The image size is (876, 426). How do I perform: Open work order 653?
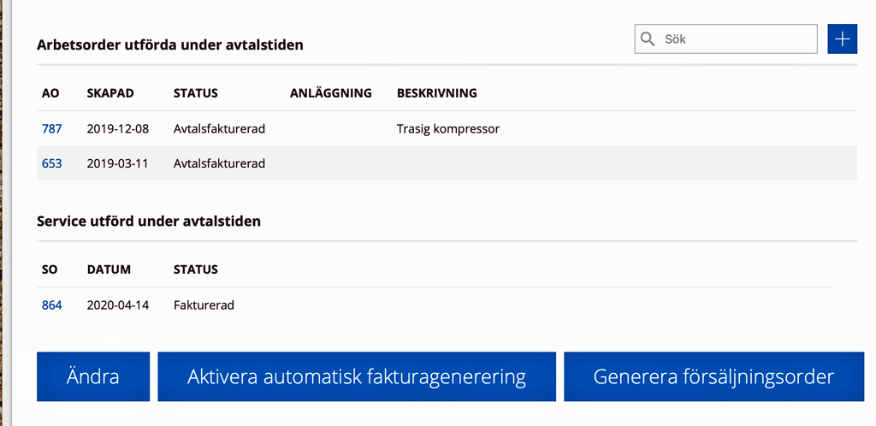pos(52,163)
